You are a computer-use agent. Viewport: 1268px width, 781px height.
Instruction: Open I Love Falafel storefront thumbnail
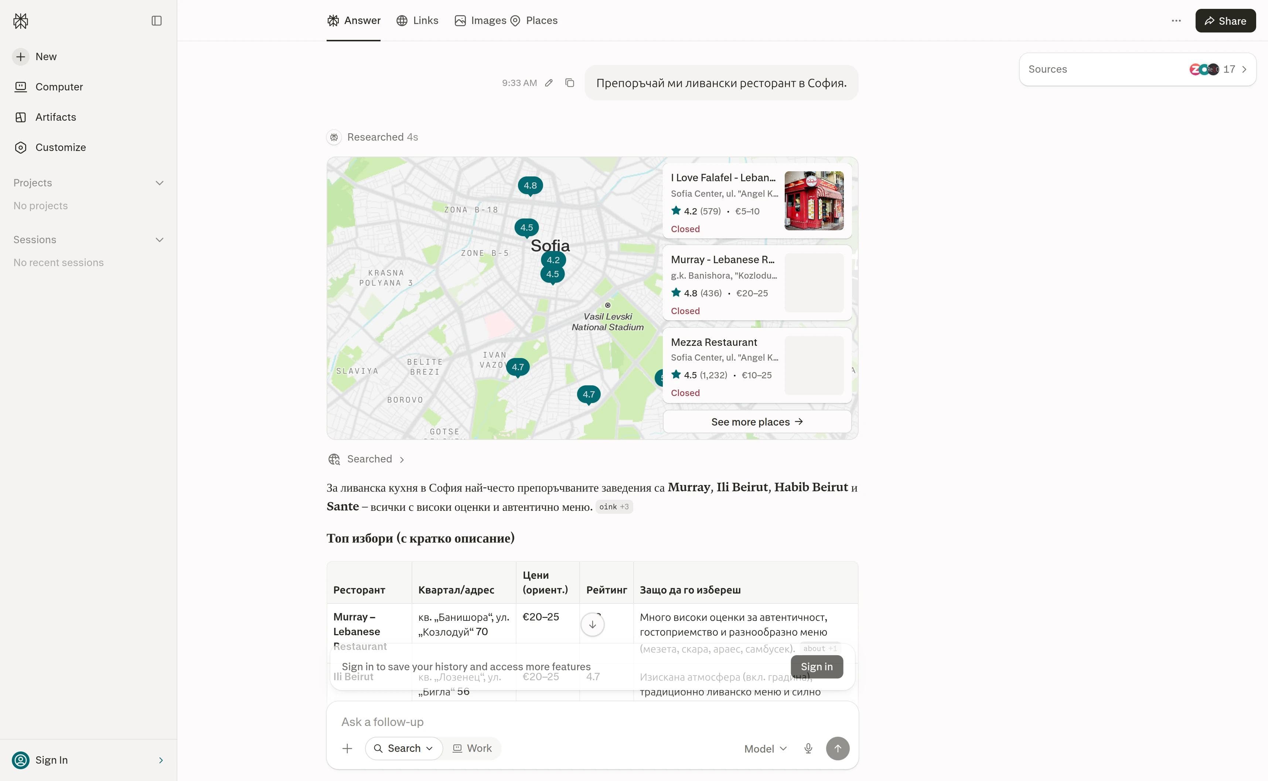tap(814, 200)
